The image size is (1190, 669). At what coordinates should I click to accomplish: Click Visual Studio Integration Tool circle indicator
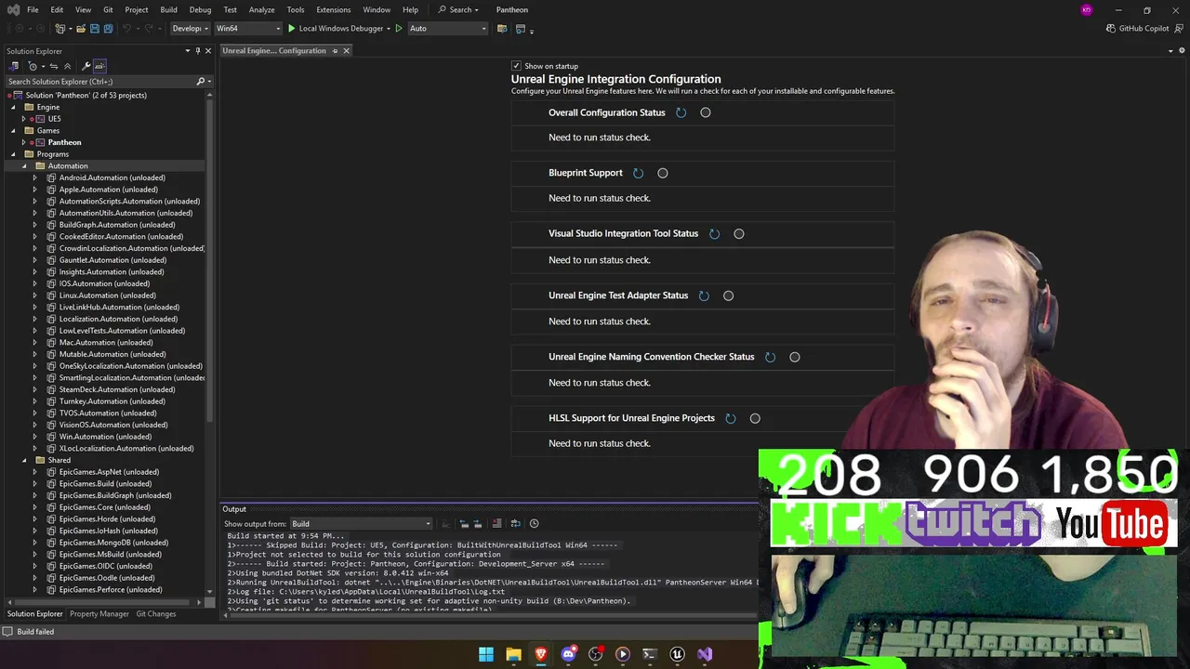point(739,234)
